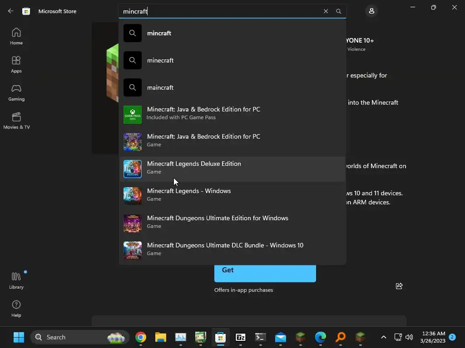Open Minecraft Legends Deluxe Edition result
The width and height of the screenshot is (465, 348).
click(x=232, y=169)
